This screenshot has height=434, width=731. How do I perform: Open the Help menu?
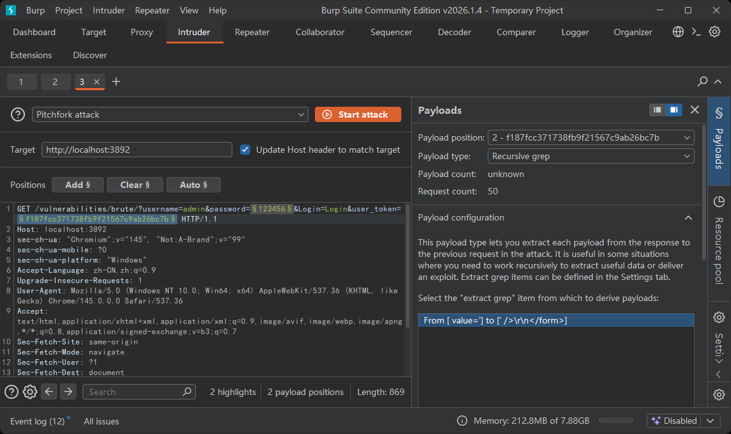pyautogui.click(x=217, y=10)
